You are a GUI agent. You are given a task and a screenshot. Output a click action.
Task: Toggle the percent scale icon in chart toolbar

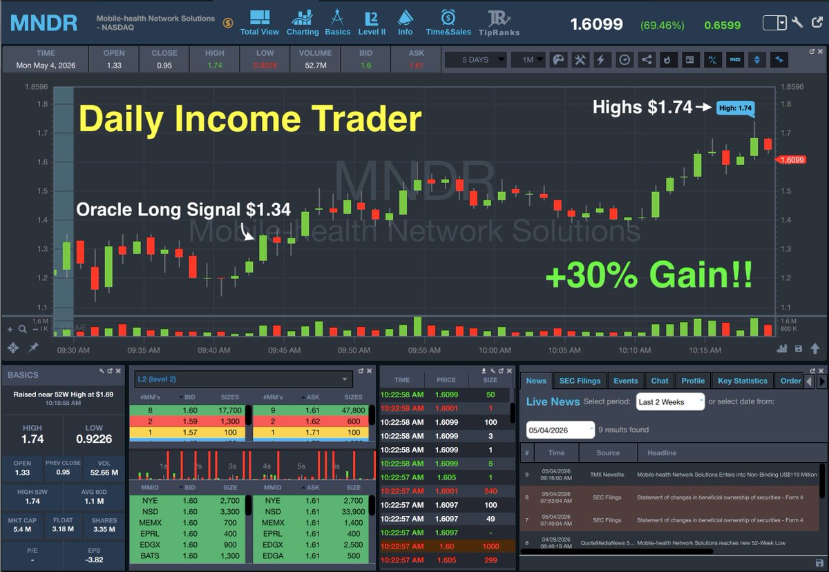[x=712, y=59]
